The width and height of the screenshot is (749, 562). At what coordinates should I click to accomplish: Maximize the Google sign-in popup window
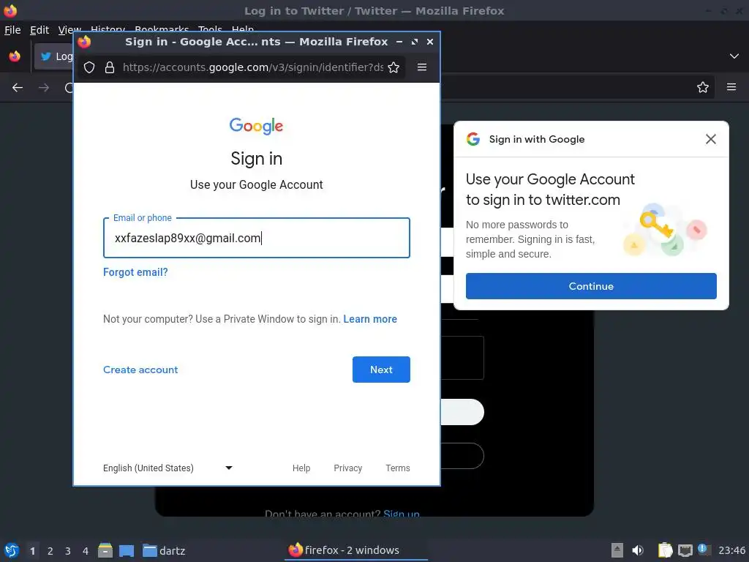(415, 42)
